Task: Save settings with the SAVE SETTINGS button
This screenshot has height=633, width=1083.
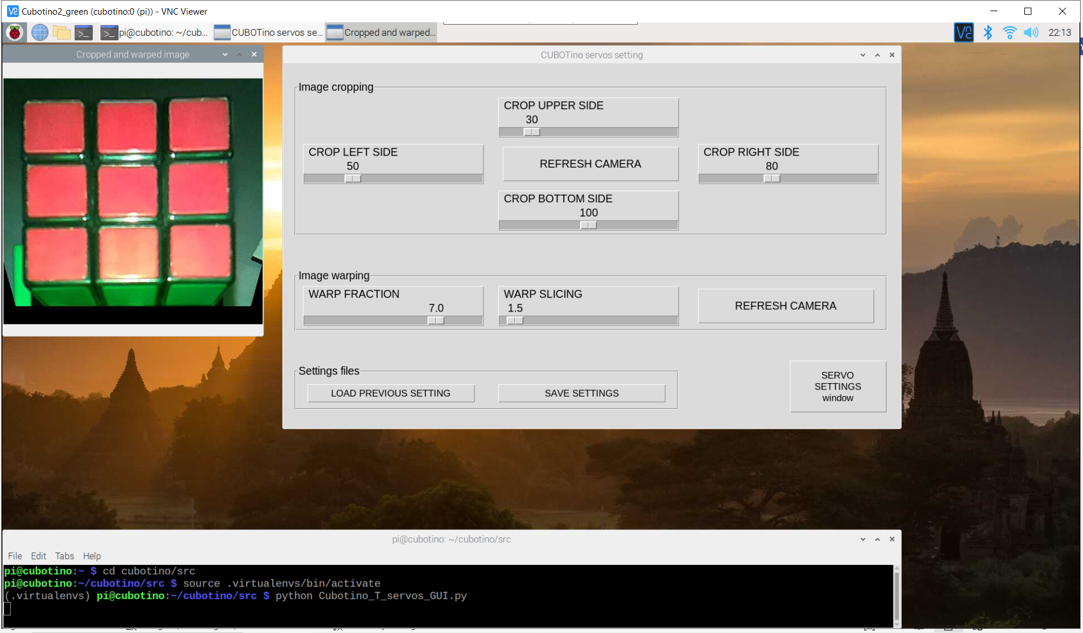Action: [581, 393]
